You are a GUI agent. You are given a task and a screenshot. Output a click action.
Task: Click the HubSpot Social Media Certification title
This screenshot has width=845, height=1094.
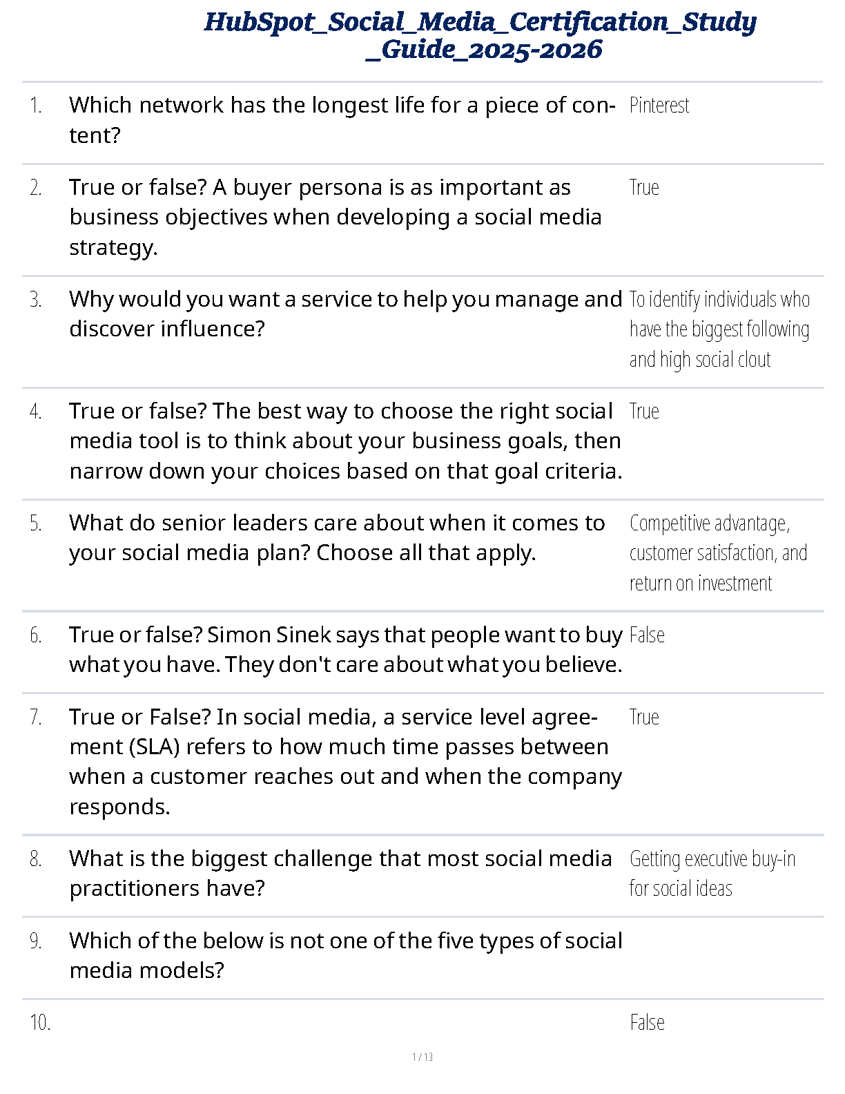pos(480,36)
